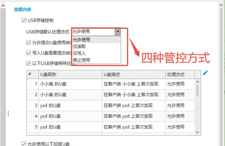Click the U盘描述 column header
The width and height of the screenshot is (225, 146).
[134, 75]
